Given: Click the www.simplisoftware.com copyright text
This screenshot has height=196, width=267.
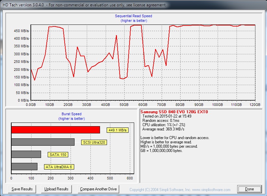Looking at the screenshot, I should [180, 190].
